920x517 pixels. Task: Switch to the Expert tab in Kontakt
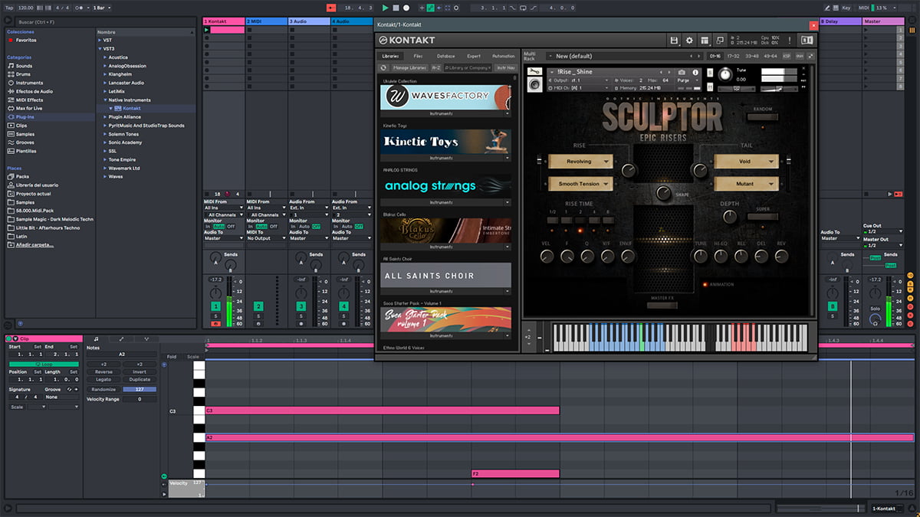click(474, 56)
